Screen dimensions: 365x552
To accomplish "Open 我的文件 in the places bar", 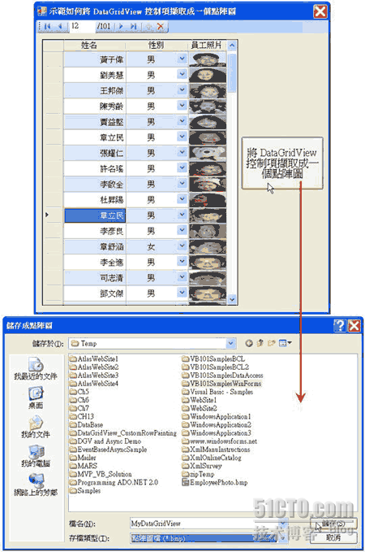I will 36,427.
